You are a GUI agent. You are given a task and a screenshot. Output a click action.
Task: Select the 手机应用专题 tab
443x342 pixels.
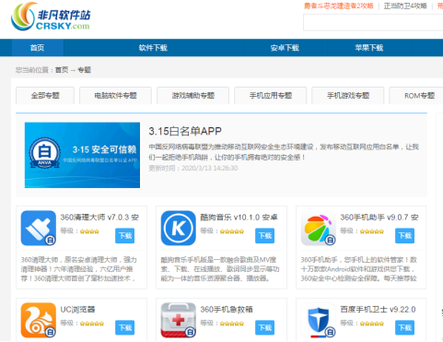tap(271, 96)
